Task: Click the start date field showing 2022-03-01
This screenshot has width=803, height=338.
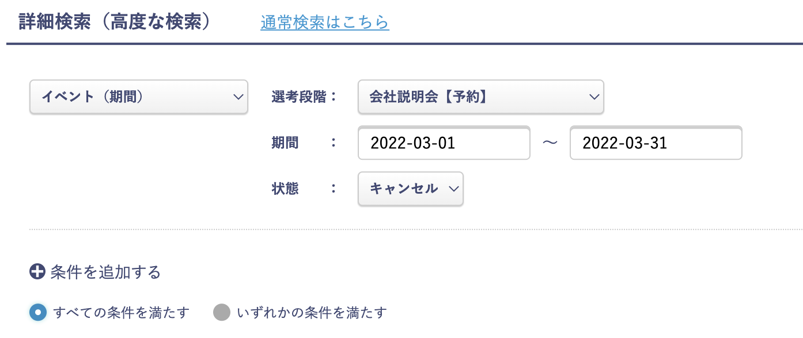Action: click(444, 143)
